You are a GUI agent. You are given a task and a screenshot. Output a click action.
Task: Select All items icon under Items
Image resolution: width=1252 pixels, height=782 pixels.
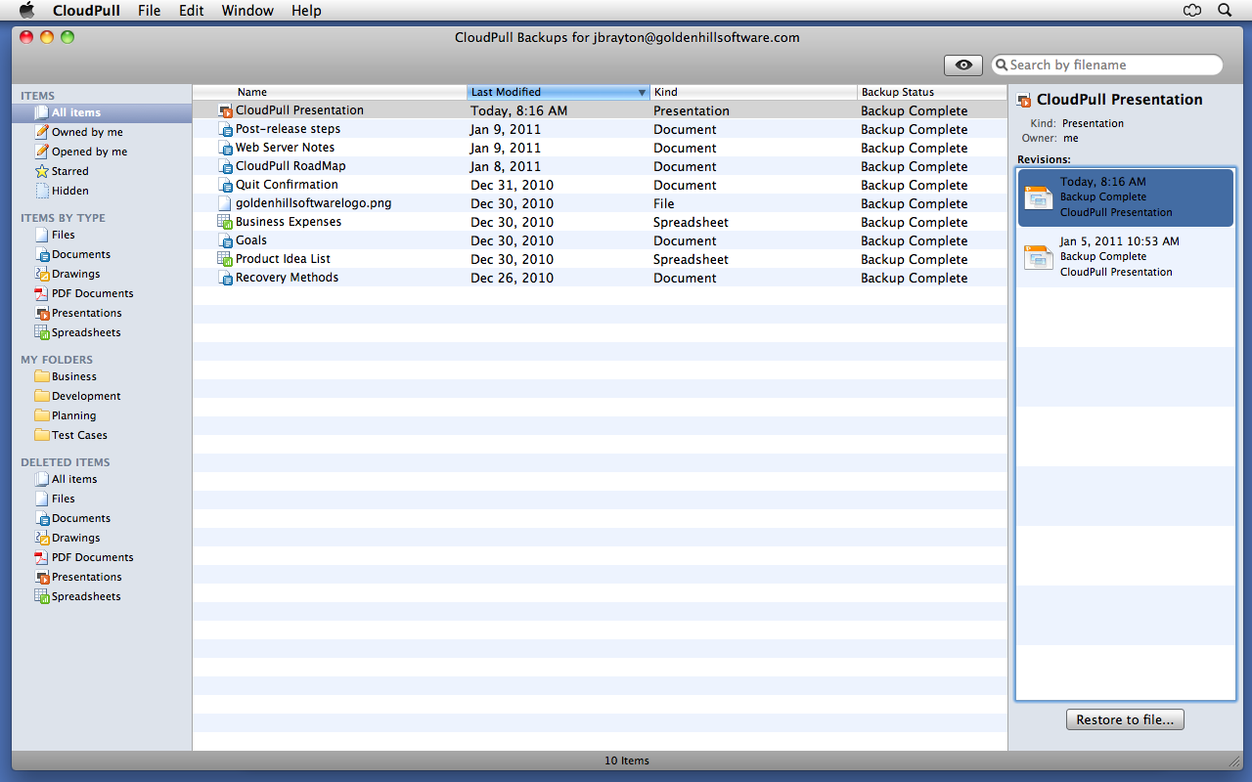point(42,112)
